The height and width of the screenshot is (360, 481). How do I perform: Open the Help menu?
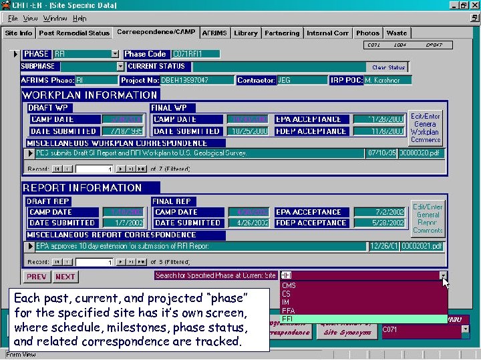(79, 19)
